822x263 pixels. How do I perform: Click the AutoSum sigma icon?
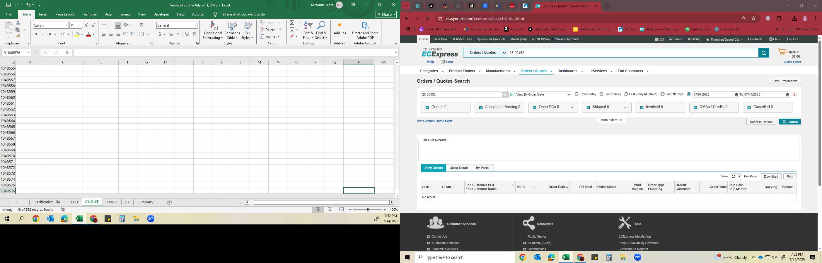tap(292, 23)
